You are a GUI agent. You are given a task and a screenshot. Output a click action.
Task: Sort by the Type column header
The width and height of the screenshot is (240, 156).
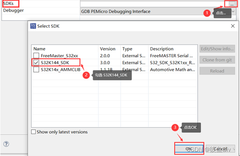[x=127, y=49]
